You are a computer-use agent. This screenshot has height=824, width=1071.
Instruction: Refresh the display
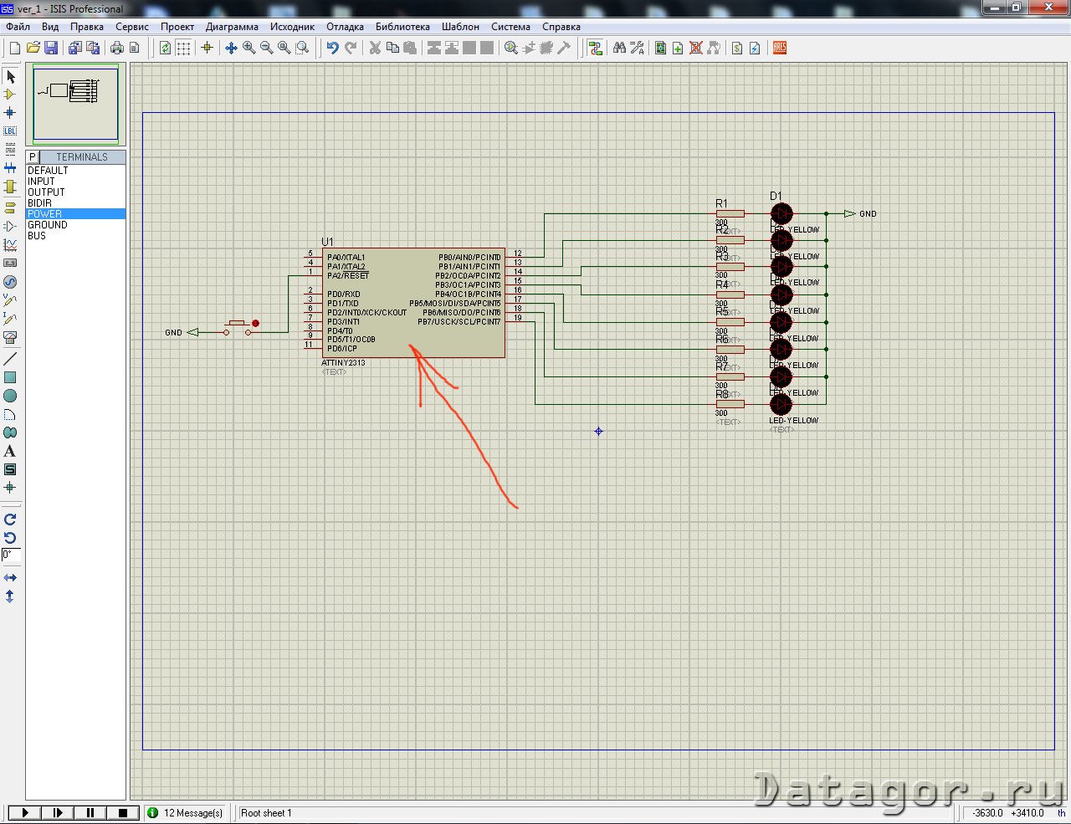pos(166,49)
